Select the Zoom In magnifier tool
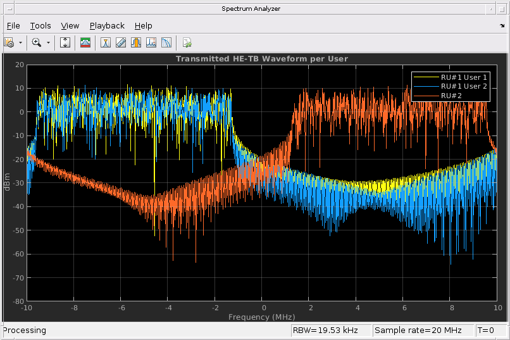This screenshot has width=510, height=340. (36, 42)
